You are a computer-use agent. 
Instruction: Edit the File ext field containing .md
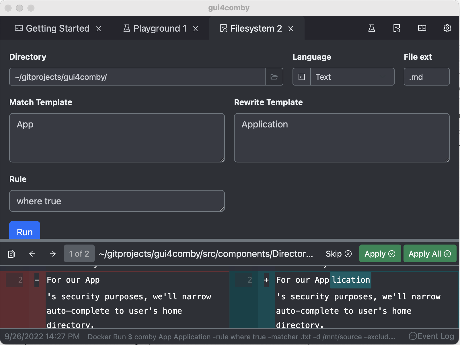[x=426, y=77]
